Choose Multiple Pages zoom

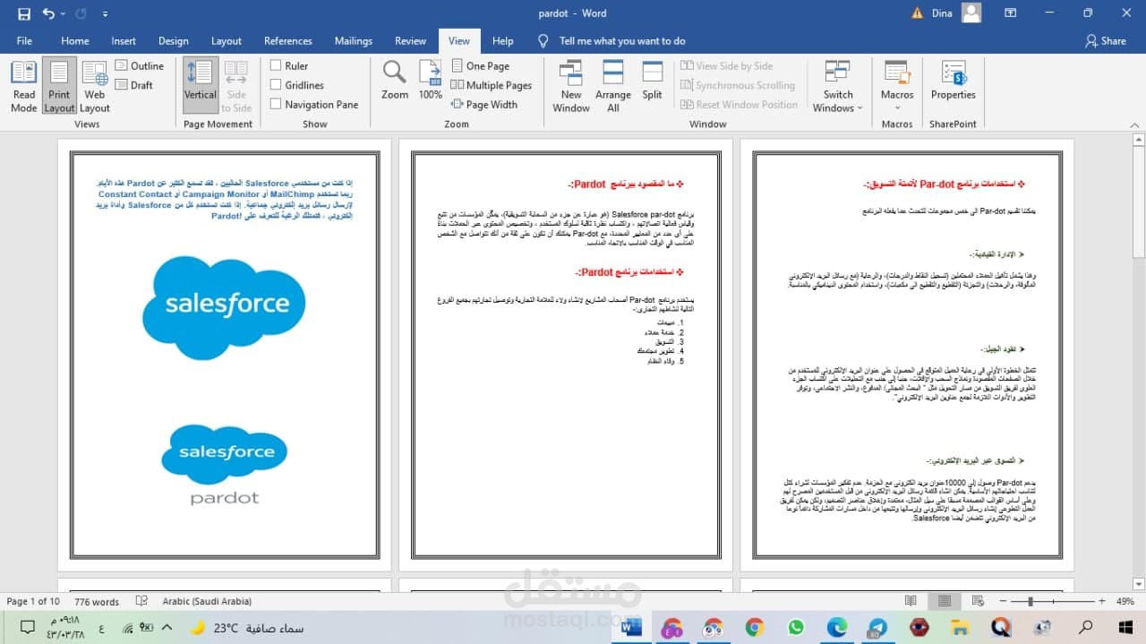(492, 85)
